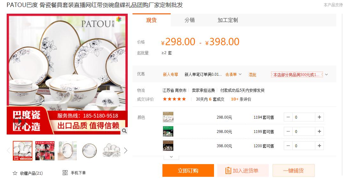This screenshot has height=180, width=343.
Task: Show next thumbnails with right arrow
Action: pyautogui.click(x=125, y=150)
